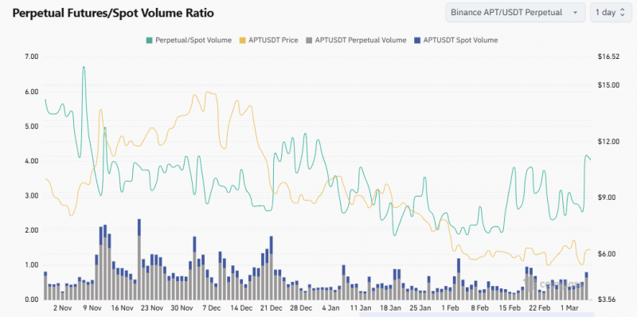
Task: Click the 3.00 left axis value
Action: click(x=32, y=195)
